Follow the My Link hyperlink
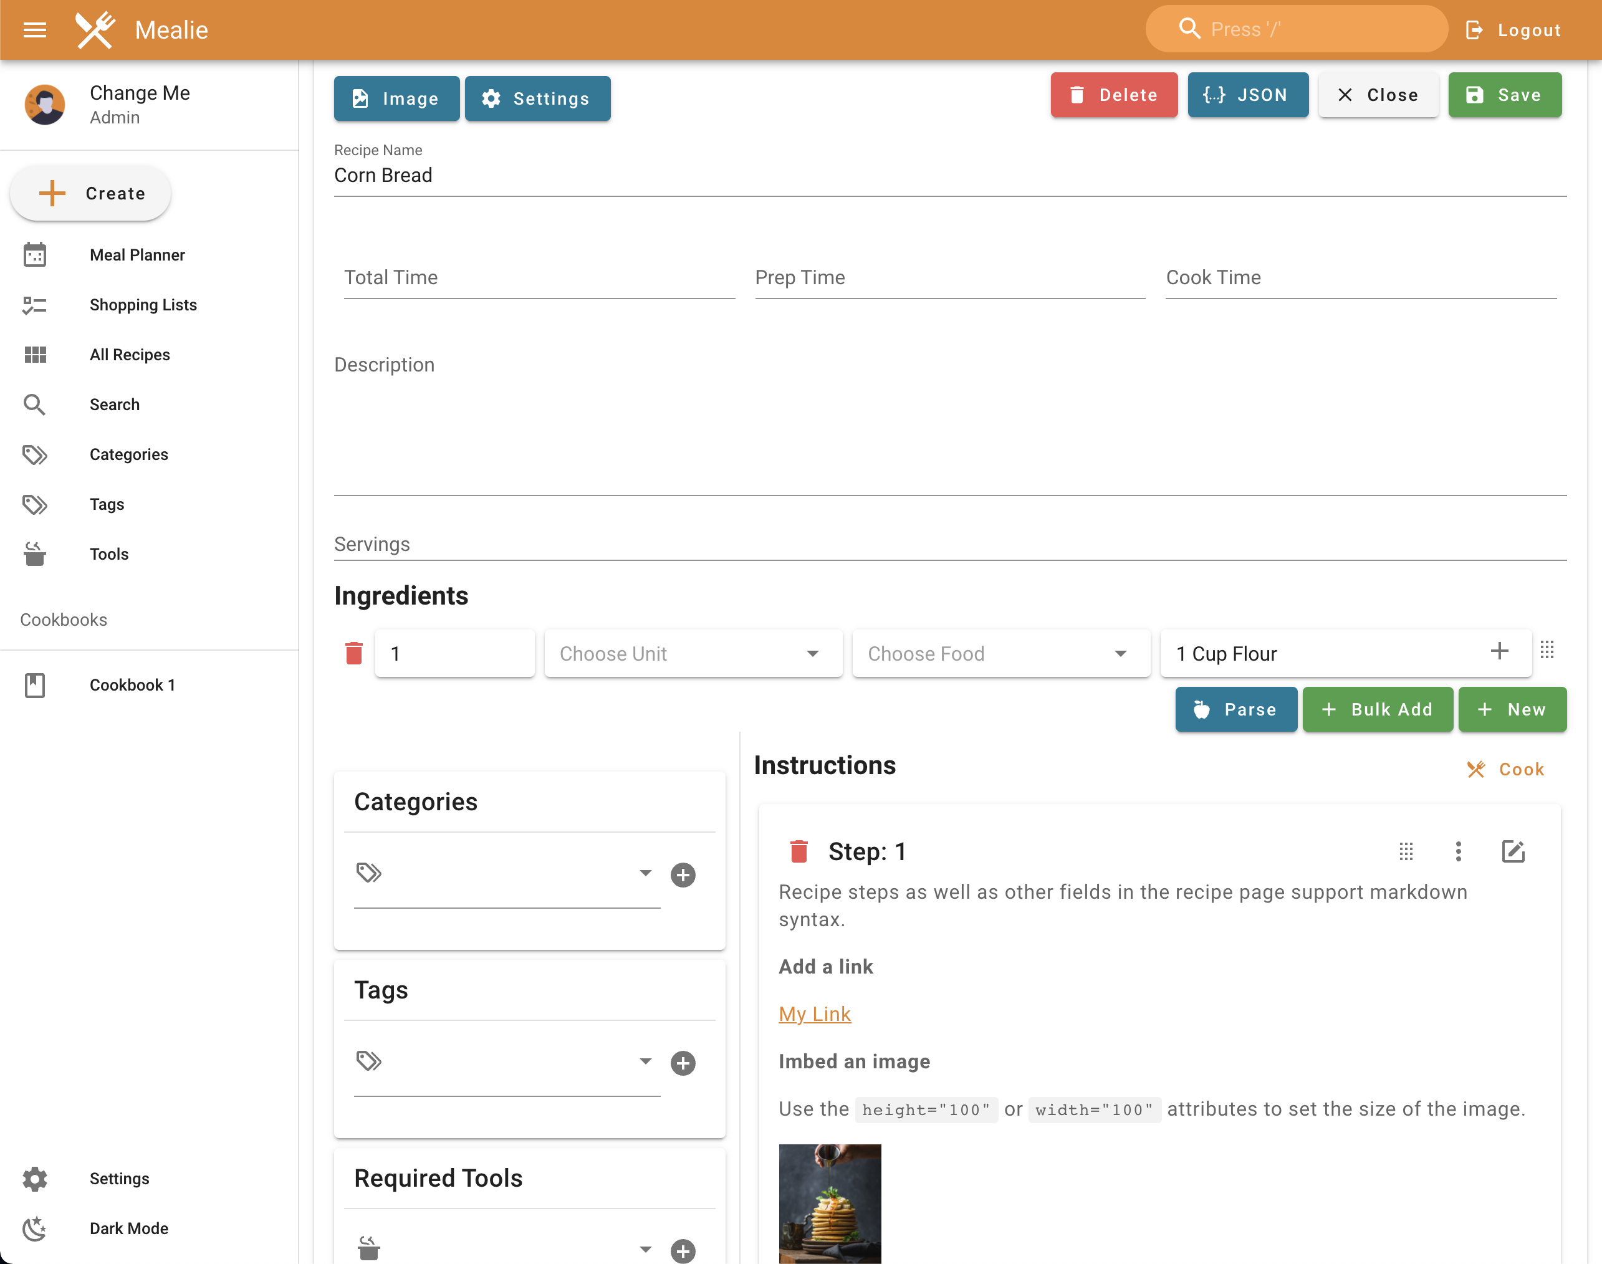The image size is (1602, 1264). [x=814, y=1014]
